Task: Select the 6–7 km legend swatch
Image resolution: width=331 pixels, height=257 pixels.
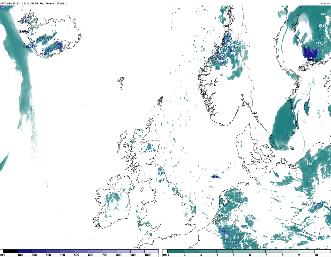Action: pyautogui.click(x=257, y=251)
